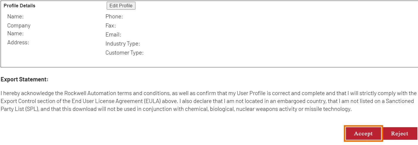Screen dimensions: 418x145
Task: Click the Customer Type label
Action: (124, 53)
